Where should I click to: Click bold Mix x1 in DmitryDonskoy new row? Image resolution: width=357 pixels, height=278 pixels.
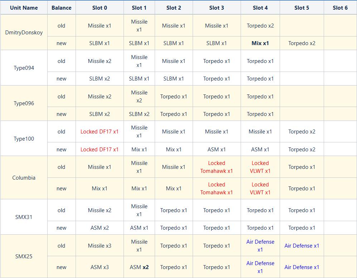(260, 43)
